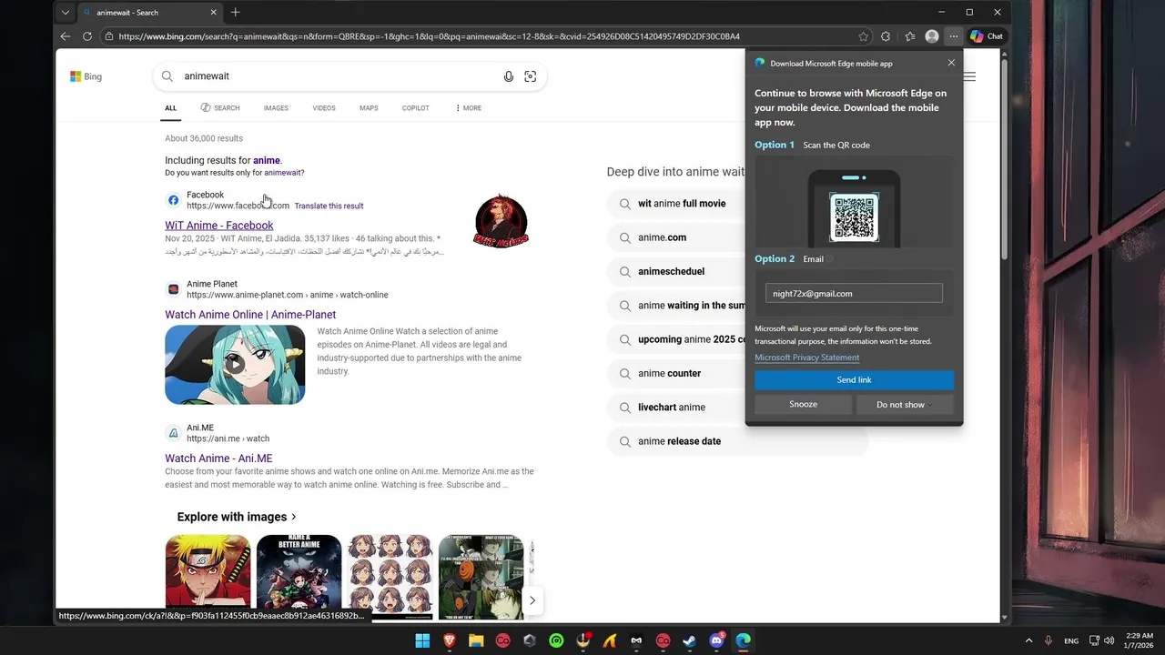Screen dimensions: 1165x655
Task: Switch to the VIDEOS tab
Action: point(324,108)
